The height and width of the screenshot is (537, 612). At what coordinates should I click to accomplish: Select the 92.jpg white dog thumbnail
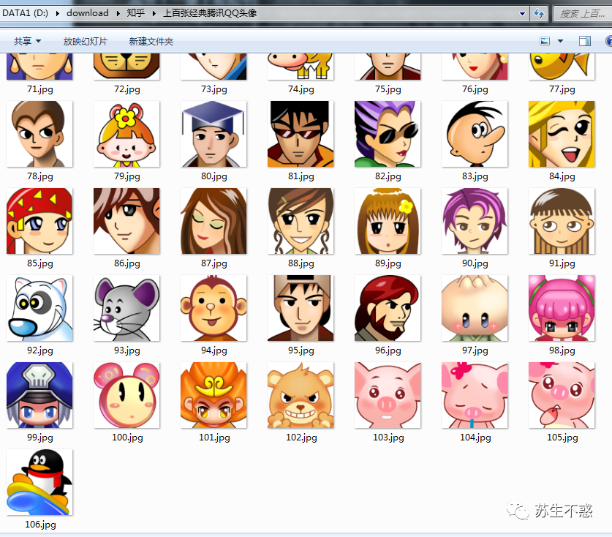coord(39,308)
